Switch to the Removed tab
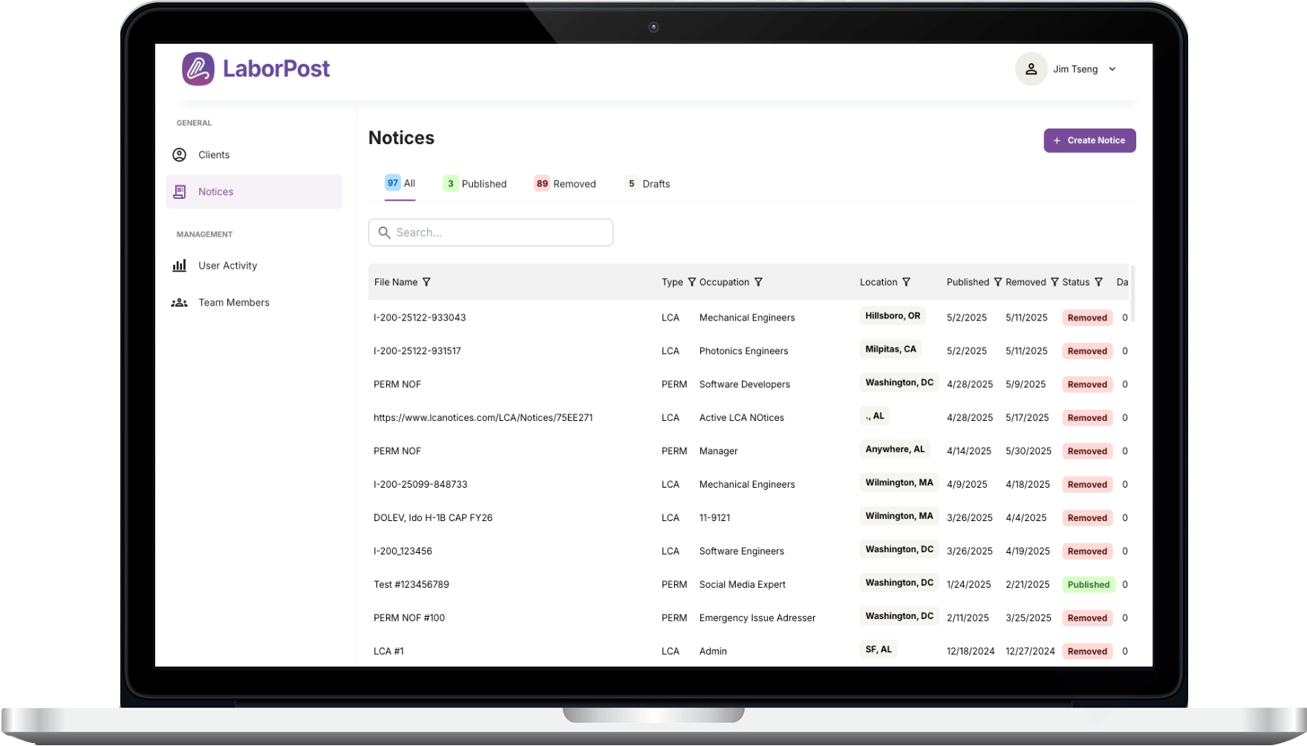Image resolution: width=1307 pixels, height=746 pixels. click(565, 184)
